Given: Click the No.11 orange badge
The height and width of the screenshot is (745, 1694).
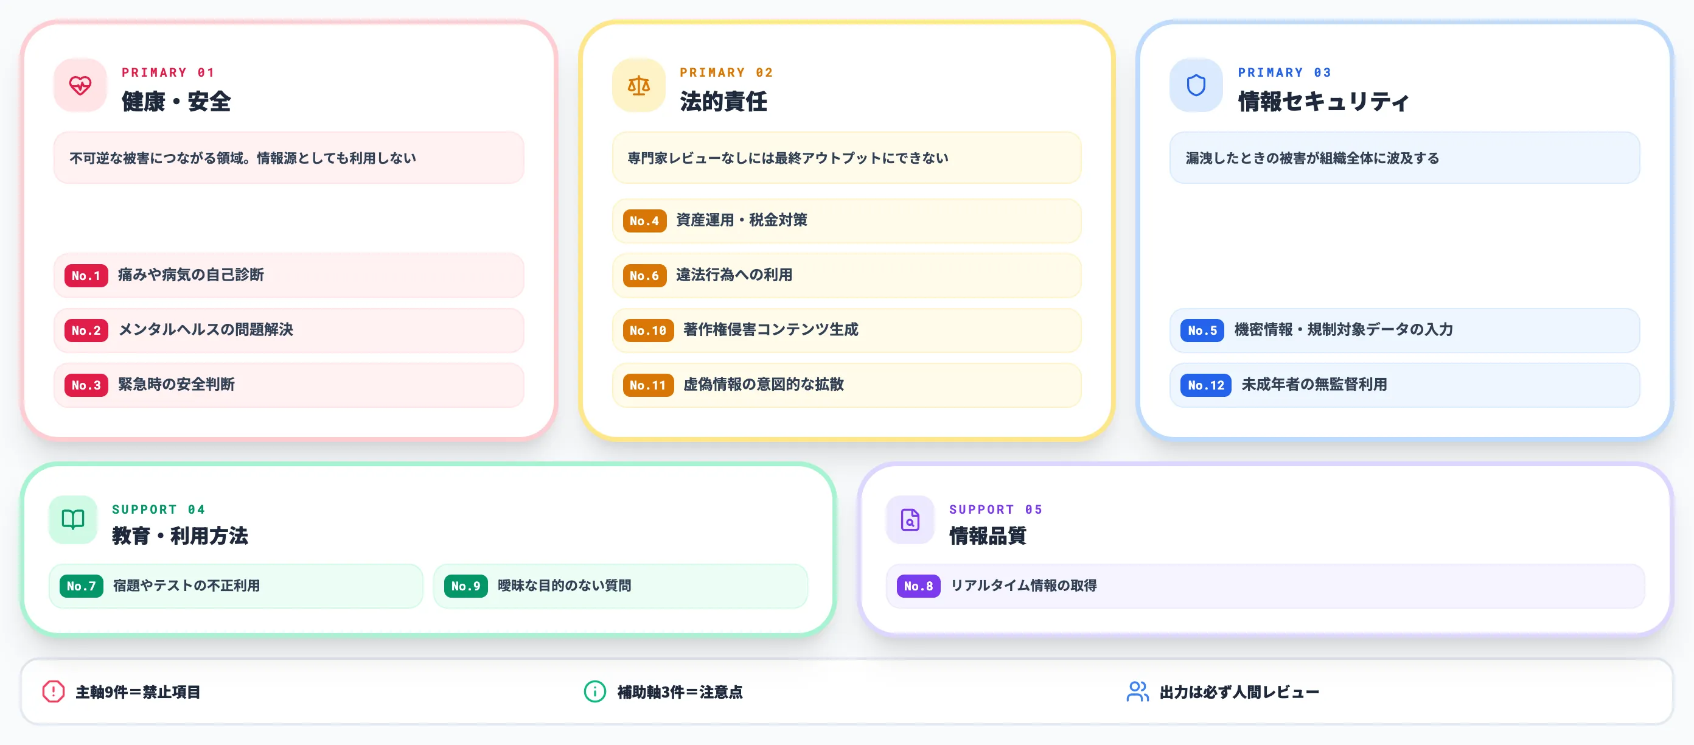Looking at the screenshot, I should coord(648,385).
